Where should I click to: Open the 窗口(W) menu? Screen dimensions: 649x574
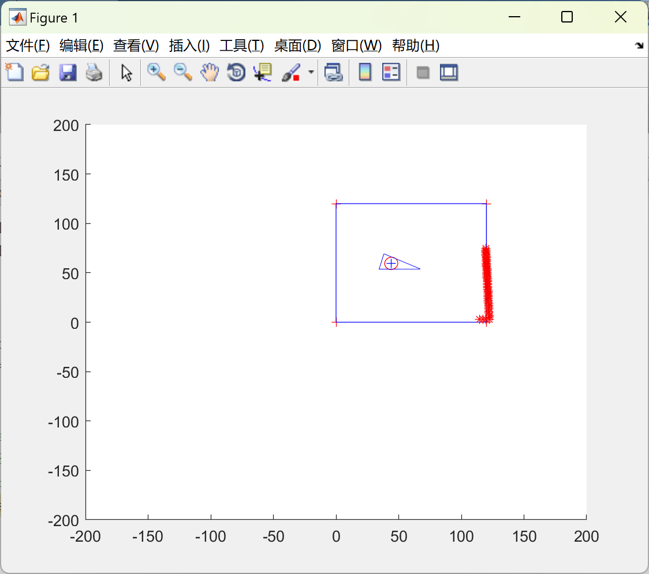point(356,46)
